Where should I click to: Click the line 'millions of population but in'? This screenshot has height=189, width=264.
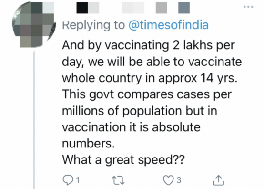(x=140, y=111)
